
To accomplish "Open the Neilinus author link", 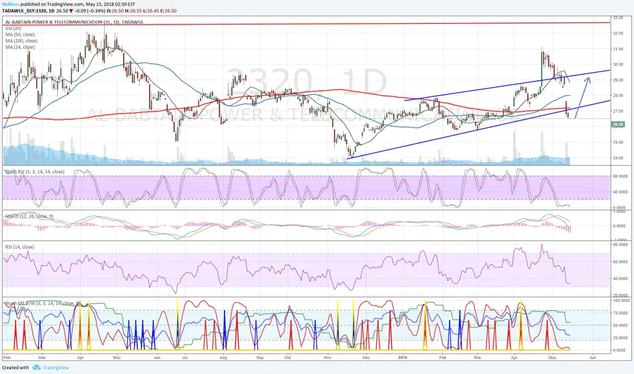I will point(10,4).
